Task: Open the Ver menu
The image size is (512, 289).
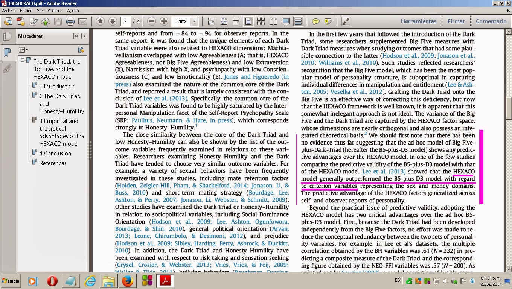Action: tap(40, 11)
